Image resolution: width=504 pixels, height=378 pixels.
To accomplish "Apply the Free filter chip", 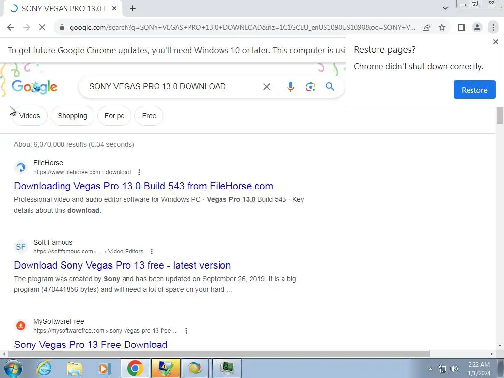I will pyautogui.click(x=149, y=116).
